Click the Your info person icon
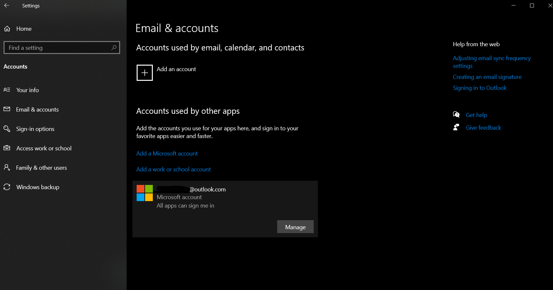 click(x=7, y=90)
